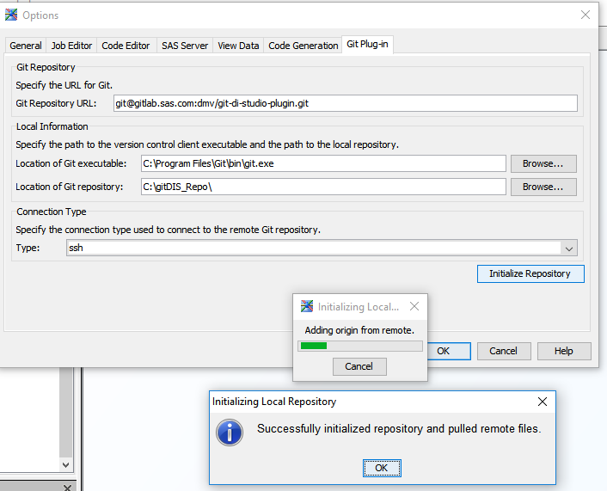Open Help in the Options dialog
Viewport: 607px width, 491px height.
pos(563,351)
